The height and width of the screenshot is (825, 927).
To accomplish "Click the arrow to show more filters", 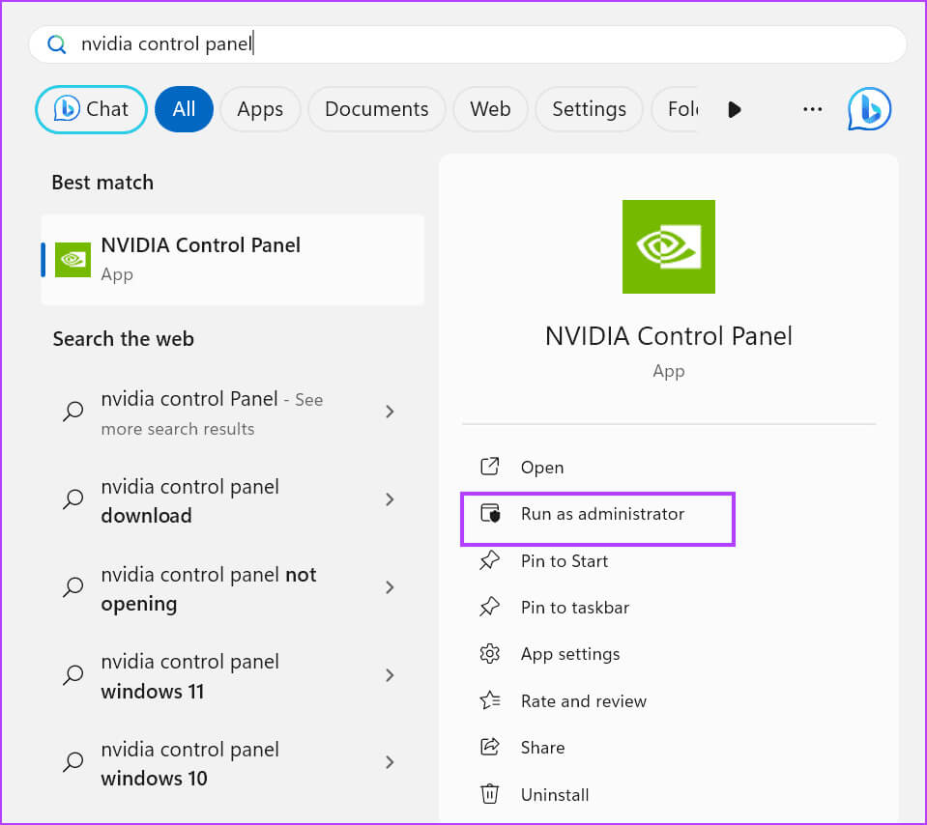I will click(735, 110).
